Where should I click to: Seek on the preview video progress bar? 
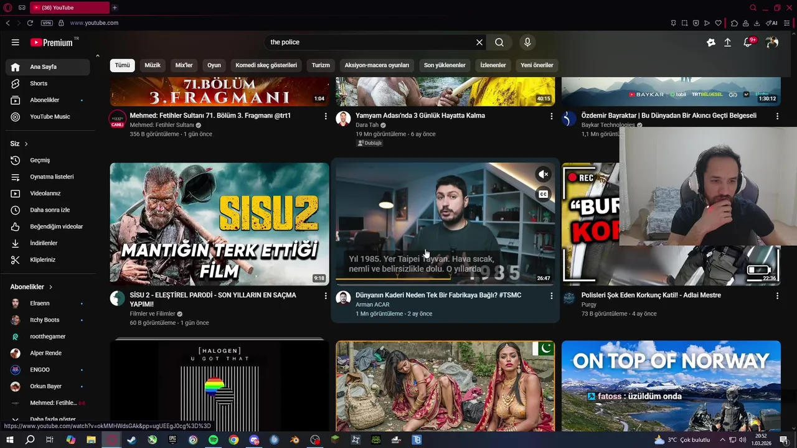pyautogui.click(x=445, y=279)
